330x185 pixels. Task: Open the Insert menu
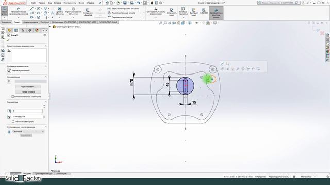click(x=57, y=3)
